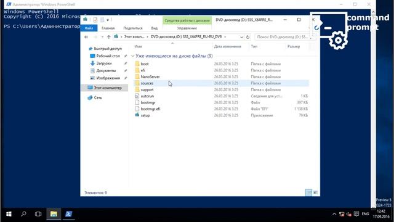Open Документы in navigation pane

[103, 71]
